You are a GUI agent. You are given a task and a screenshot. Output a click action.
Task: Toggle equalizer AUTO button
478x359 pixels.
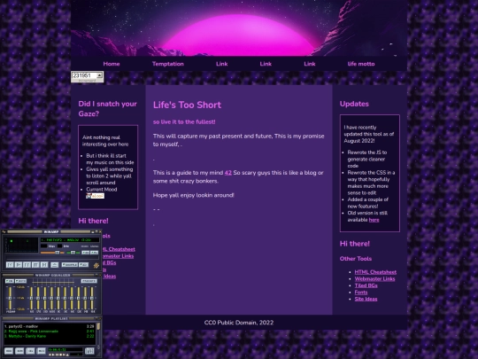point(20,281)
